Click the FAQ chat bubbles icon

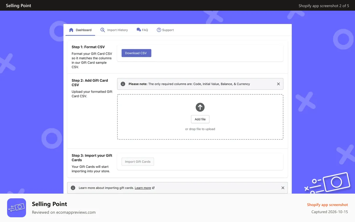tap(138, 30)
